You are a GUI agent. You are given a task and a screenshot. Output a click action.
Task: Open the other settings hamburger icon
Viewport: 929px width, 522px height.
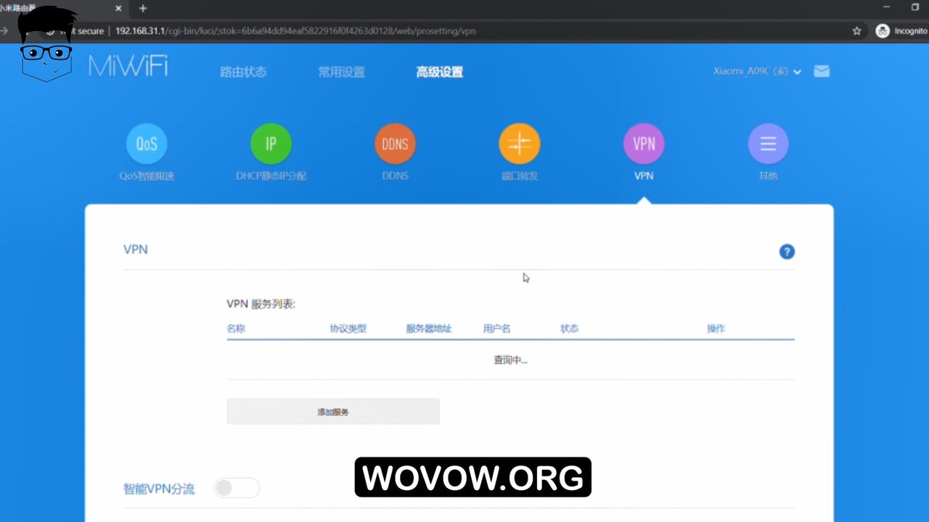[x=768, y=144]
